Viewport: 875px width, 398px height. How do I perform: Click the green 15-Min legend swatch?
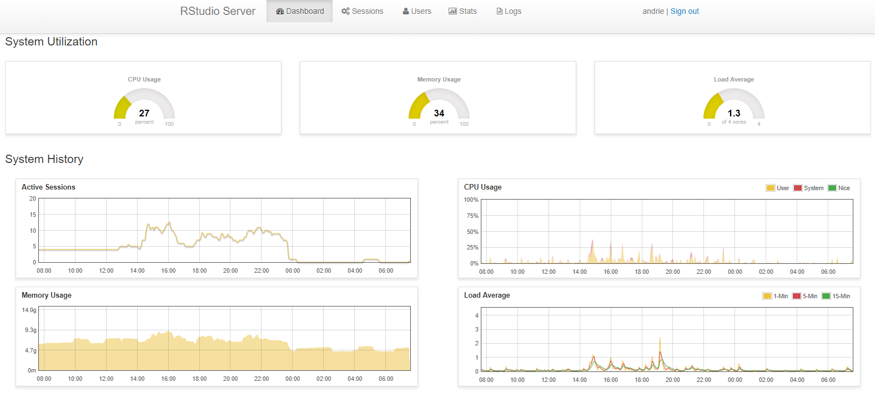coord(826,296)
